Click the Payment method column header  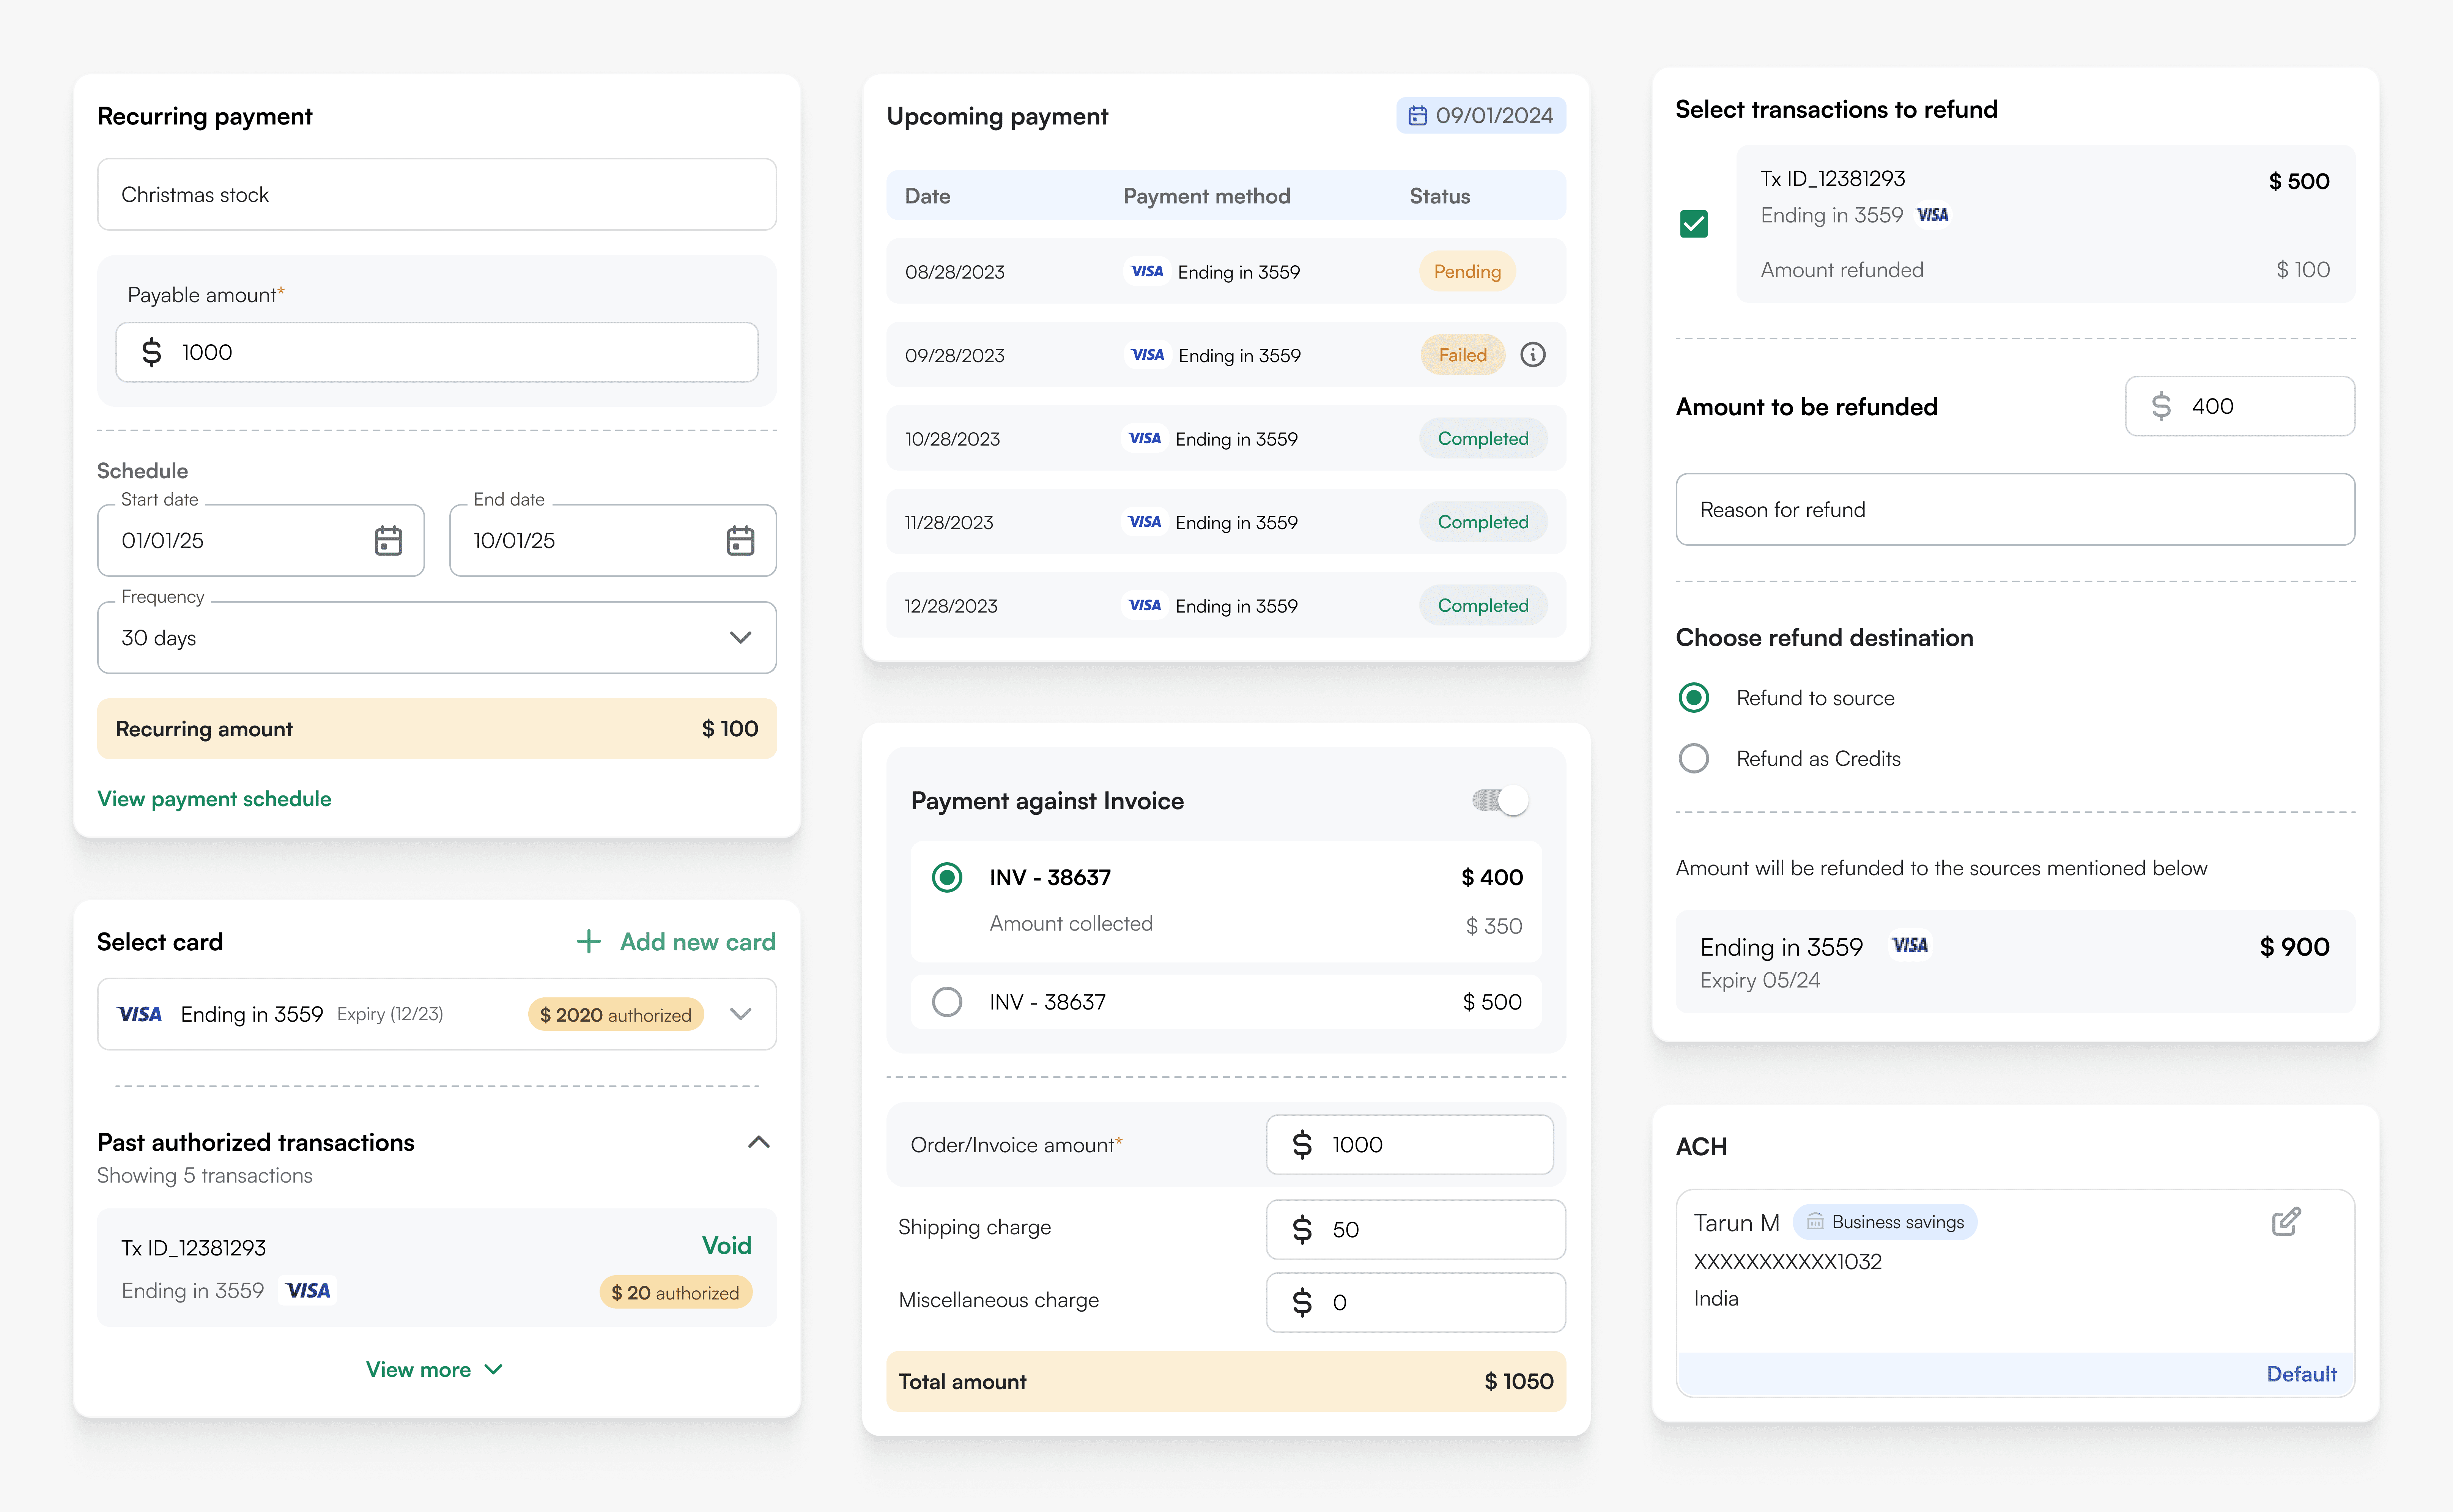(x=1206, y=196)
